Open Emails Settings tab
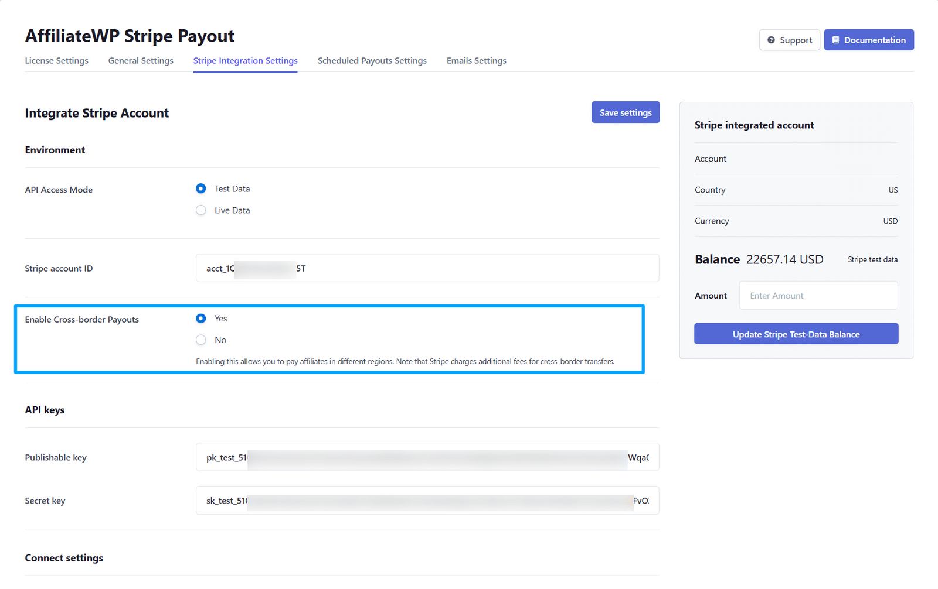 [477, 61]
